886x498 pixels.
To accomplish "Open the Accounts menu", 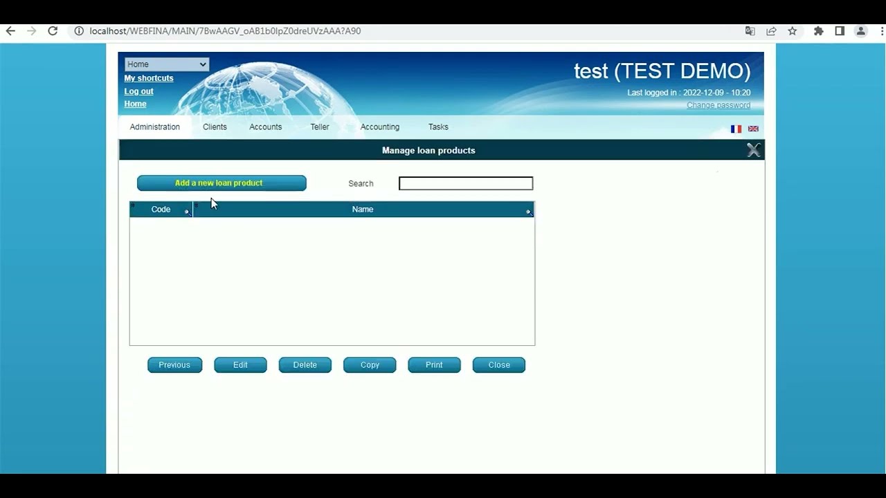I will (265, 127).
